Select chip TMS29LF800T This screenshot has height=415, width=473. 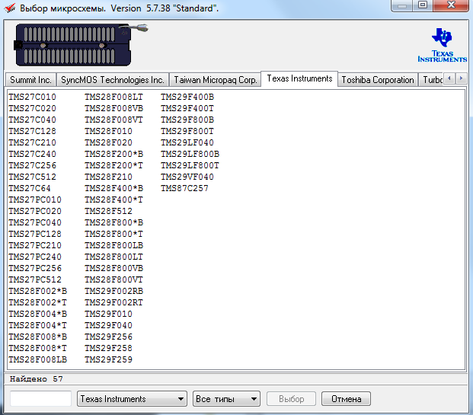coord(190,165)
